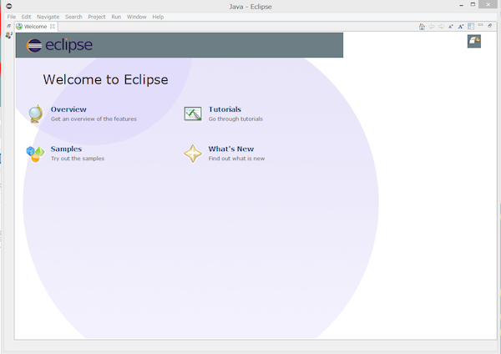Image resolution: width=501 pixels, height=354 pixels.
Task: Click the What's New star icon
Action: click(193, 154)
